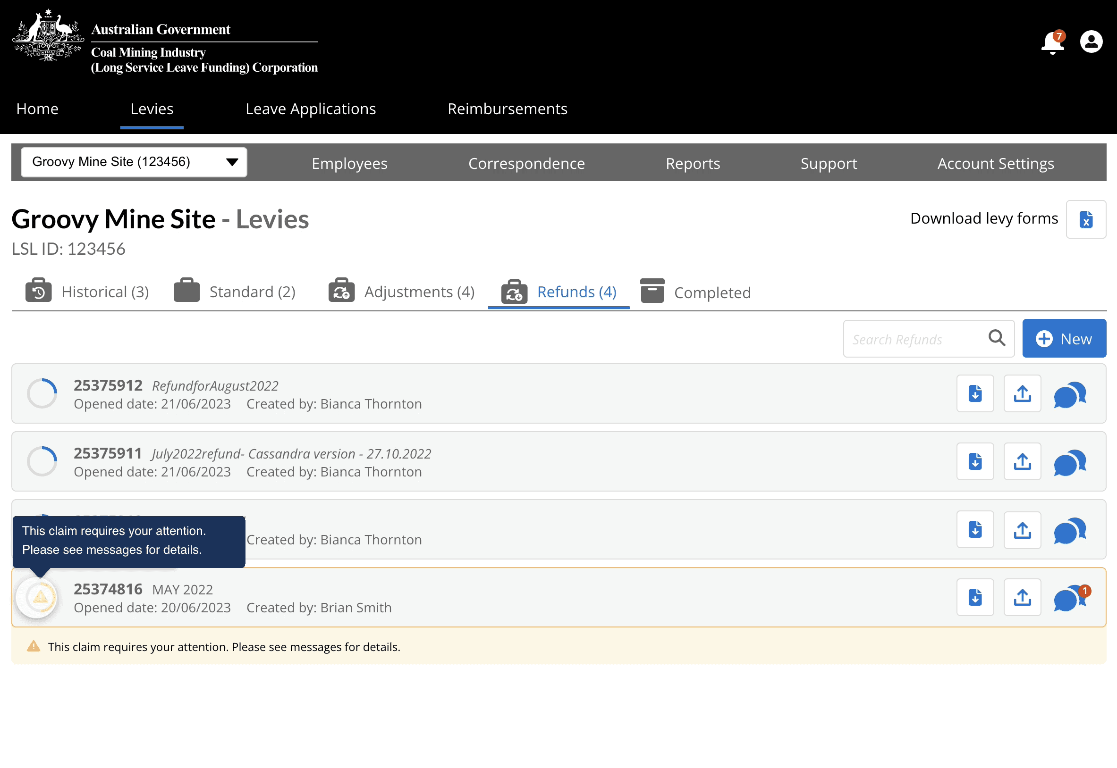Open the user profile account icon
This screenshot has height=768, width=1117.
click(x=1091, y=42)
